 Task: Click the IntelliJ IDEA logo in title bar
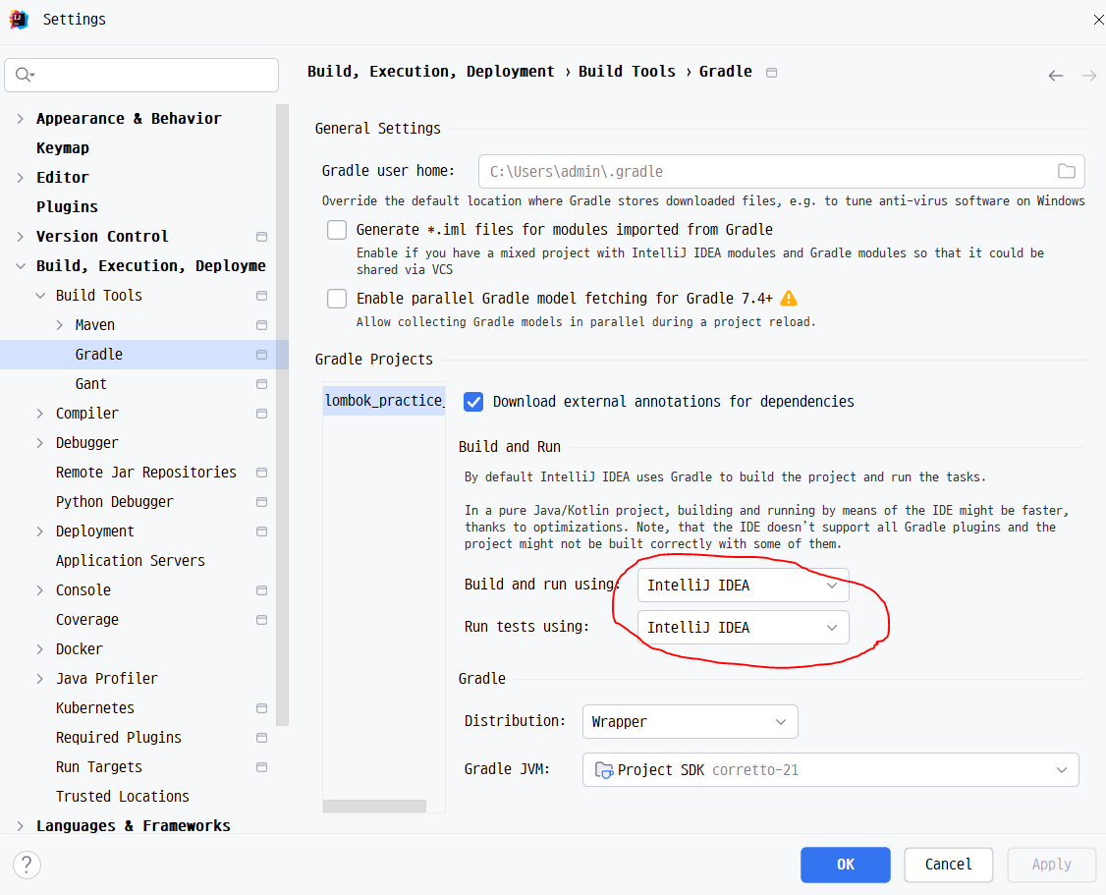click(x=19, y=20)
